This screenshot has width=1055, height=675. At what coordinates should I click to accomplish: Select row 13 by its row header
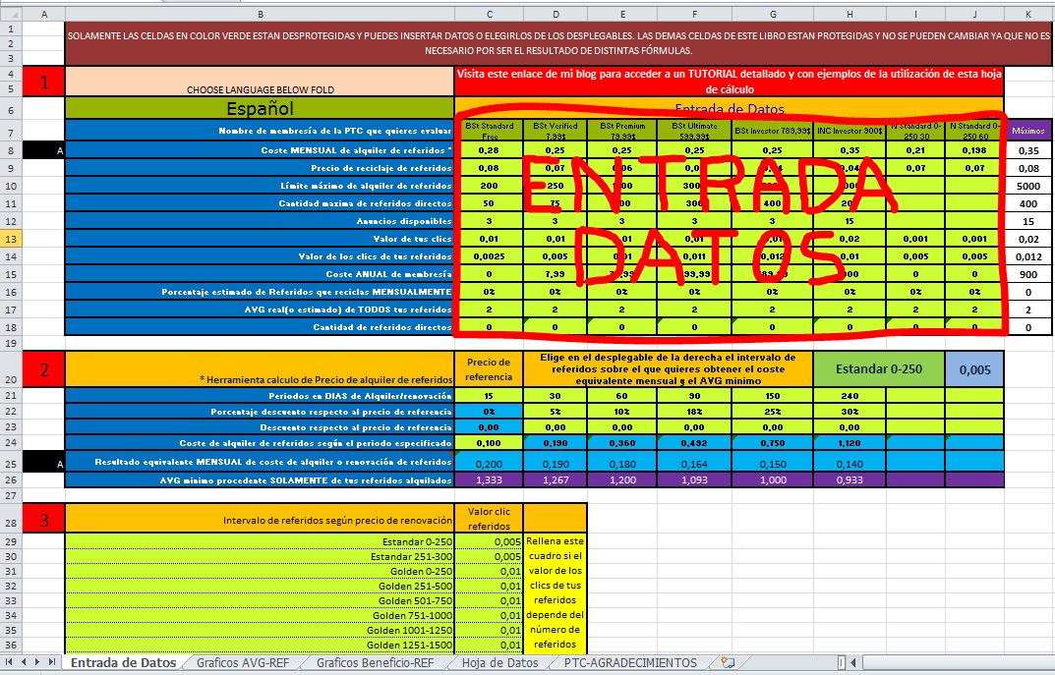point(9,238)
